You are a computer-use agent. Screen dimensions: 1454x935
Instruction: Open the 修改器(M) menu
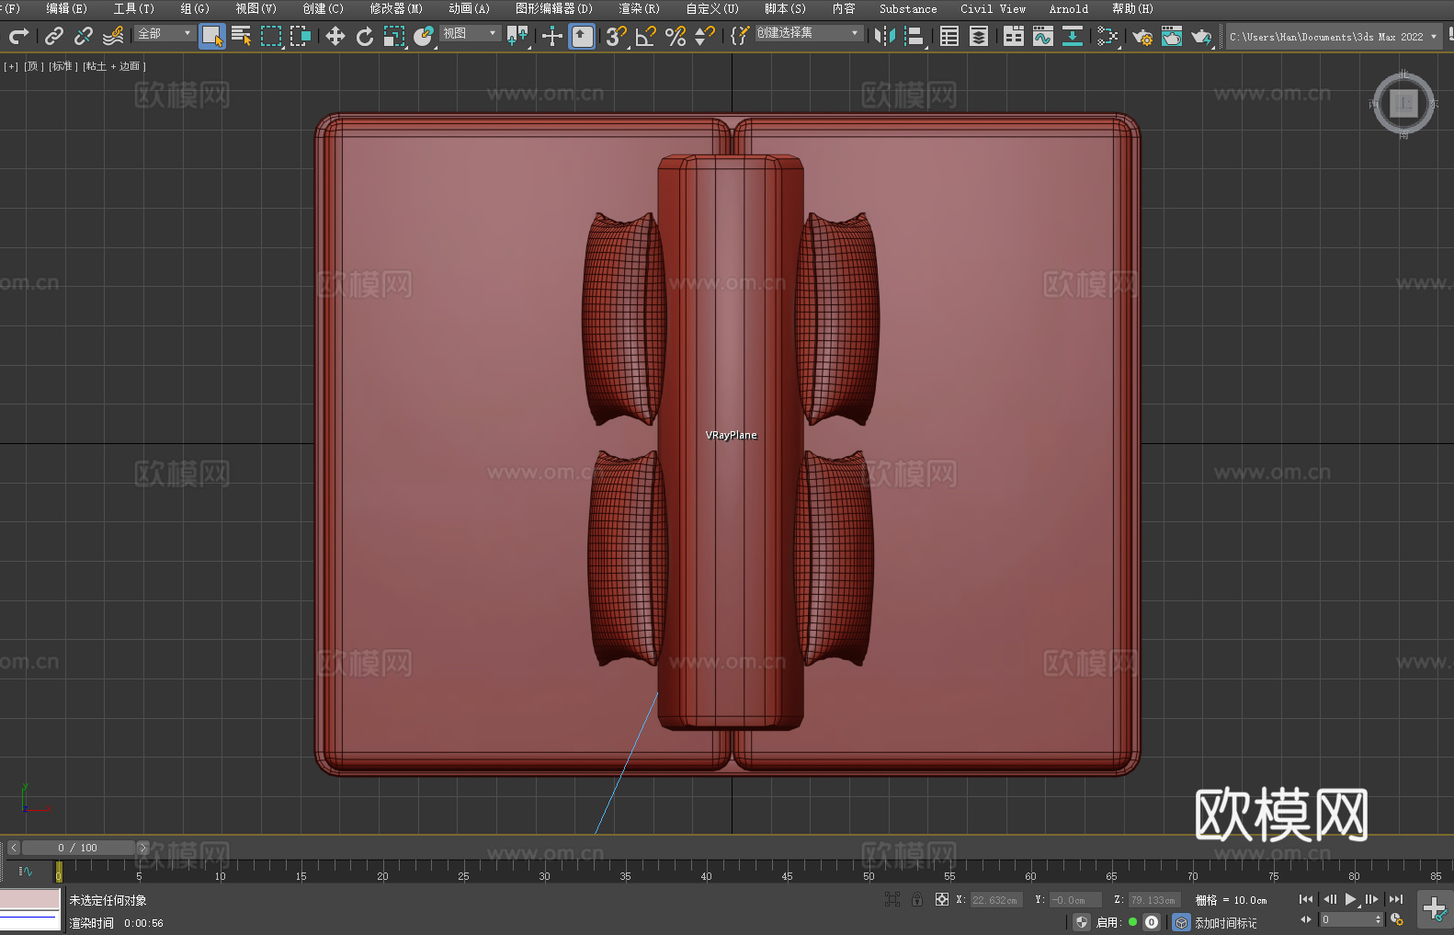point(396,8)
